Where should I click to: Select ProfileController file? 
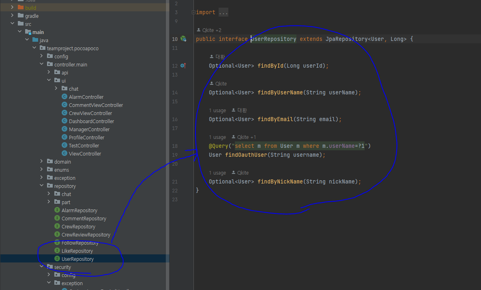pos(86,137)
